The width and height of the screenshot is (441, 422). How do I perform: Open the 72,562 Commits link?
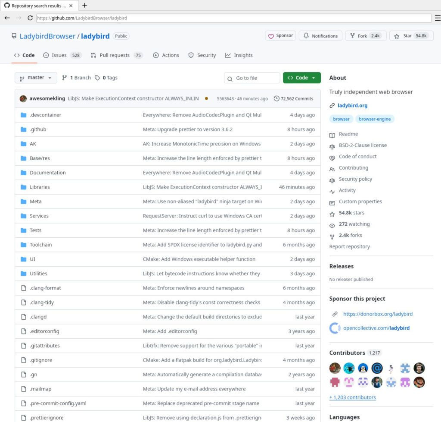[293, 99]
